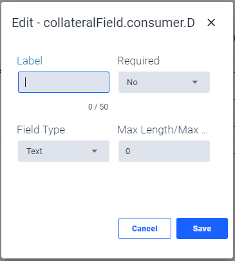Click the 0 / 50 character counter

[x=99, y=107]
